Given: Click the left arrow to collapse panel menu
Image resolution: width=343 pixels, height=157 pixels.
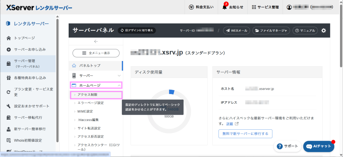Looking at the screenshot, I should pos(96,41).
